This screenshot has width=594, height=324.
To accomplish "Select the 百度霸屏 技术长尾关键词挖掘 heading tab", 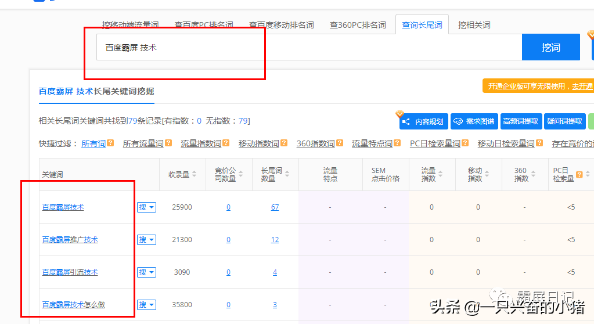I will (x=96, y=91).
